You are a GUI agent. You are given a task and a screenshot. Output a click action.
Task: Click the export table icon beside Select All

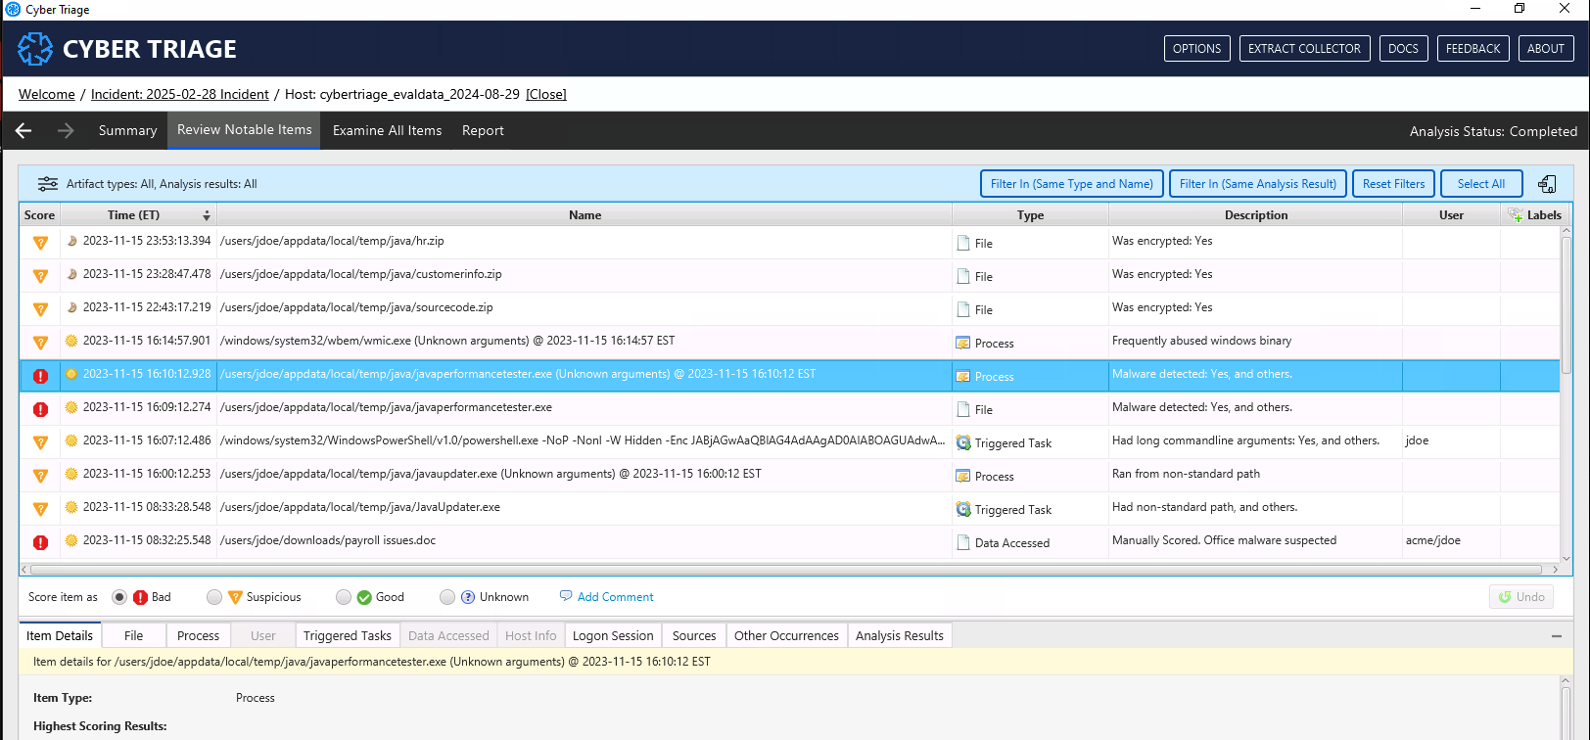click(x=1547, y=184)
